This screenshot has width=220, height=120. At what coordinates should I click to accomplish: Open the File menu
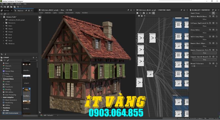pyautogui.click(x=2, y=4)
